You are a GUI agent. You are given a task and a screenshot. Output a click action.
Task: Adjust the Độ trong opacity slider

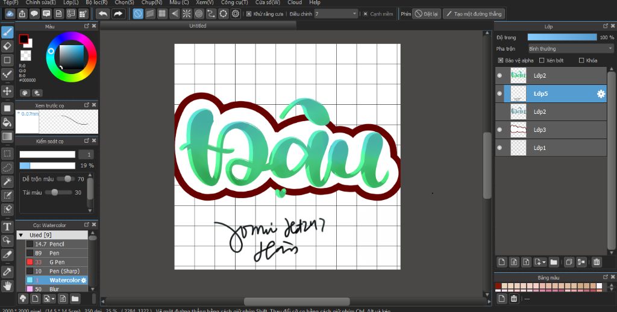click(562, 37)
